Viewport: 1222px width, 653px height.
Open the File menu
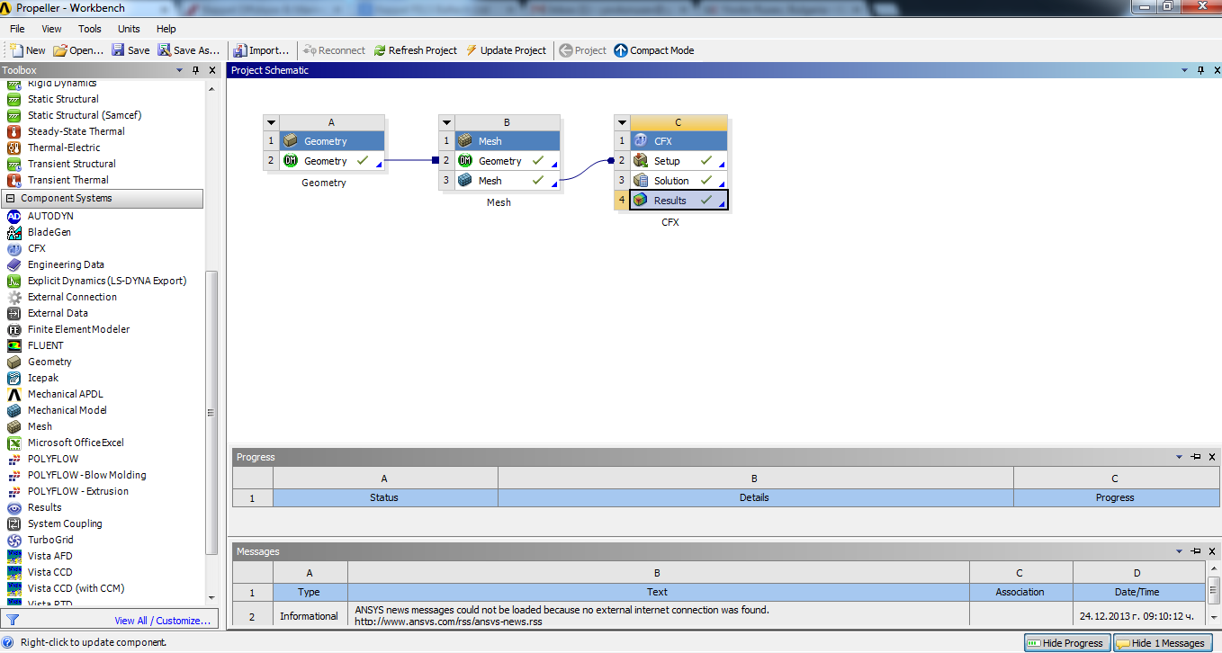pyautogui.click(x=17, y=29)
